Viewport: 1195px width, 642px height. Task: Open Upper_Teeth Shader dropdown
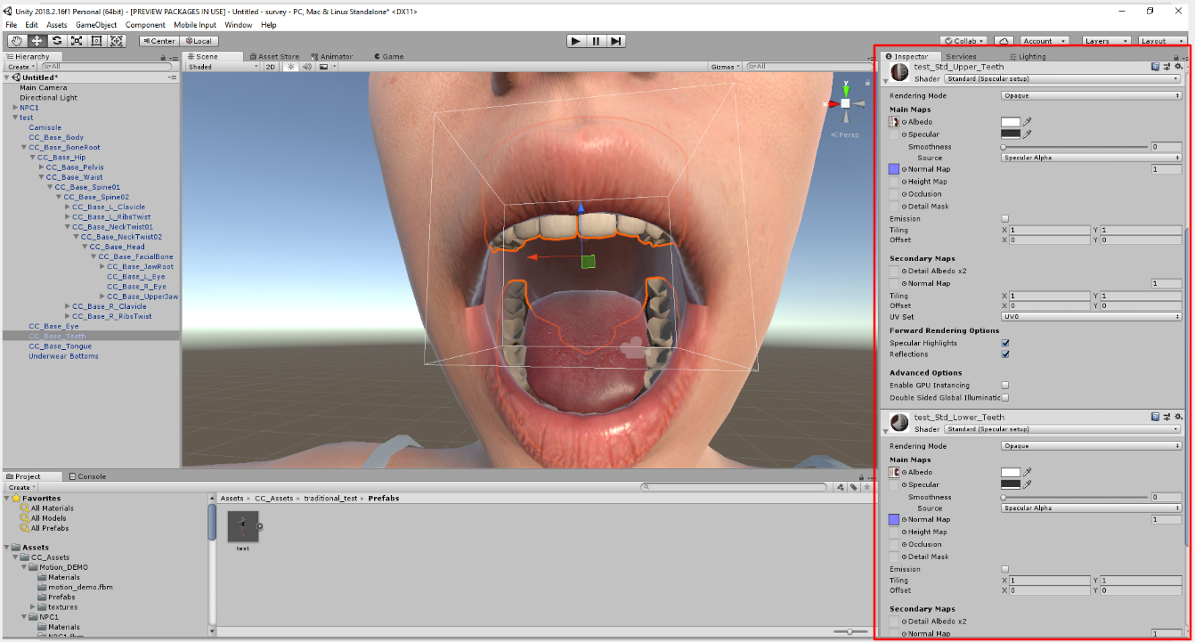1062,78
